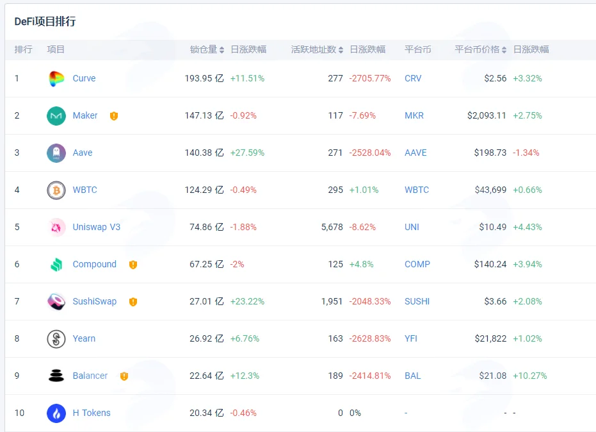Click the $21,822 YFI price
Screen dimensions: 596x432
coord(490,338)
